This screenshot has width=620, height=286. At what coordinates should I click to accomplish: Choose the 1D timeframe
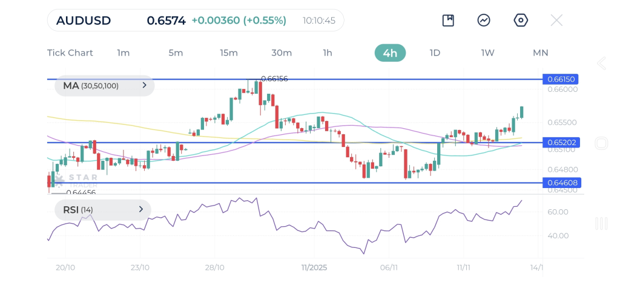point(435,53)
